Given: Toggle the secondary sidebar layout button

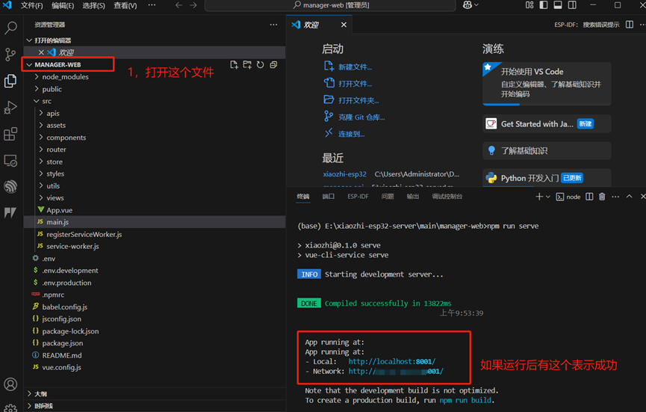Looking at the screenshot, I should [572, 5].
